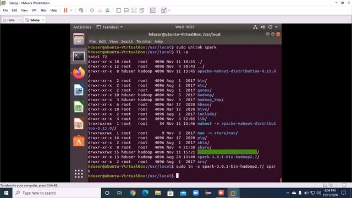Click the Ubuntu volume icon in top bar

pos(263,27)
